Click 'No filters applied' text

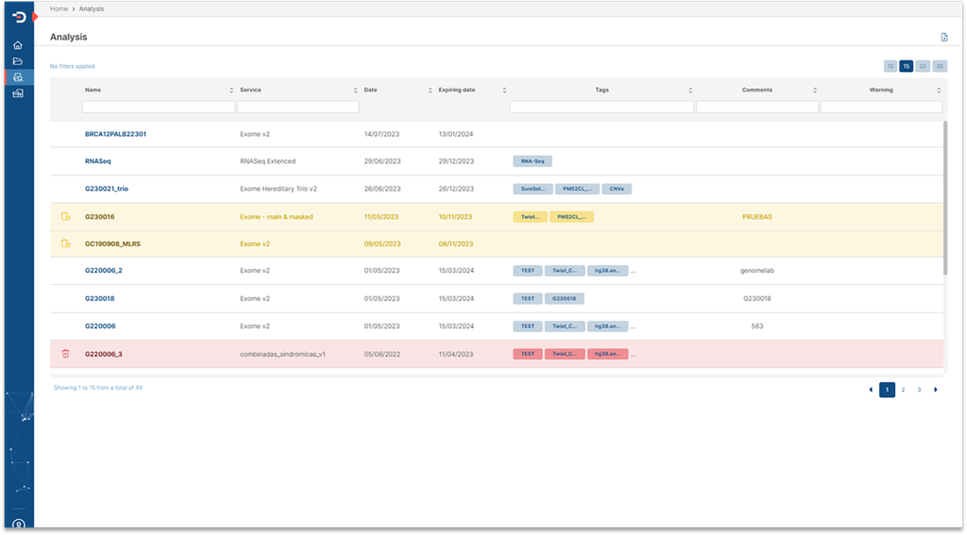[x=72, y=66]
